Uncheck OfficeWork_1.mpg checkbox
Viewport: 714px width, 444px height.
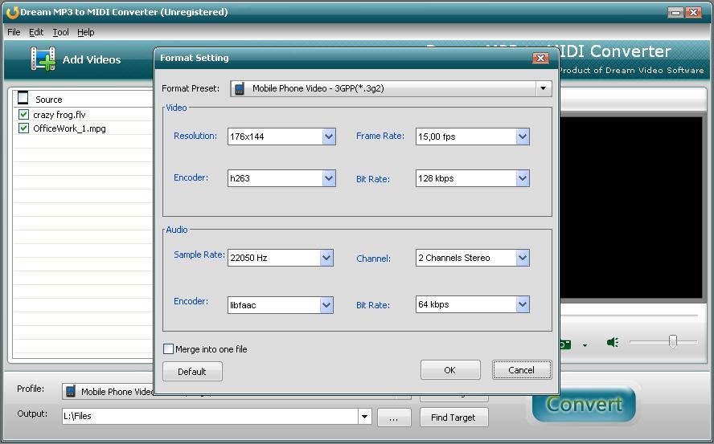[x=23, y=128]
